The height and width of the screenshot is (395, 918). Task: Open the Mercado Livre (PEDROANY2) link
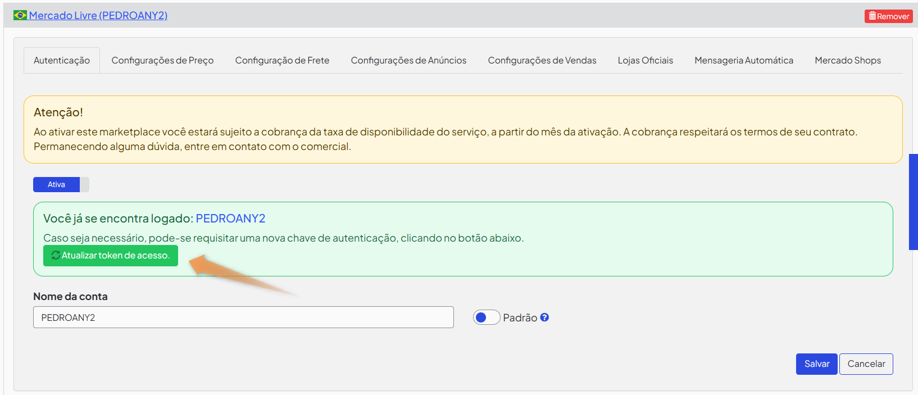click(x=98, y=16)
